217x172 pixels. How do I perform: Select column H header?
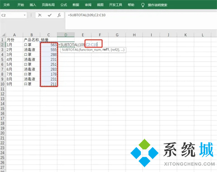(134, 35)
